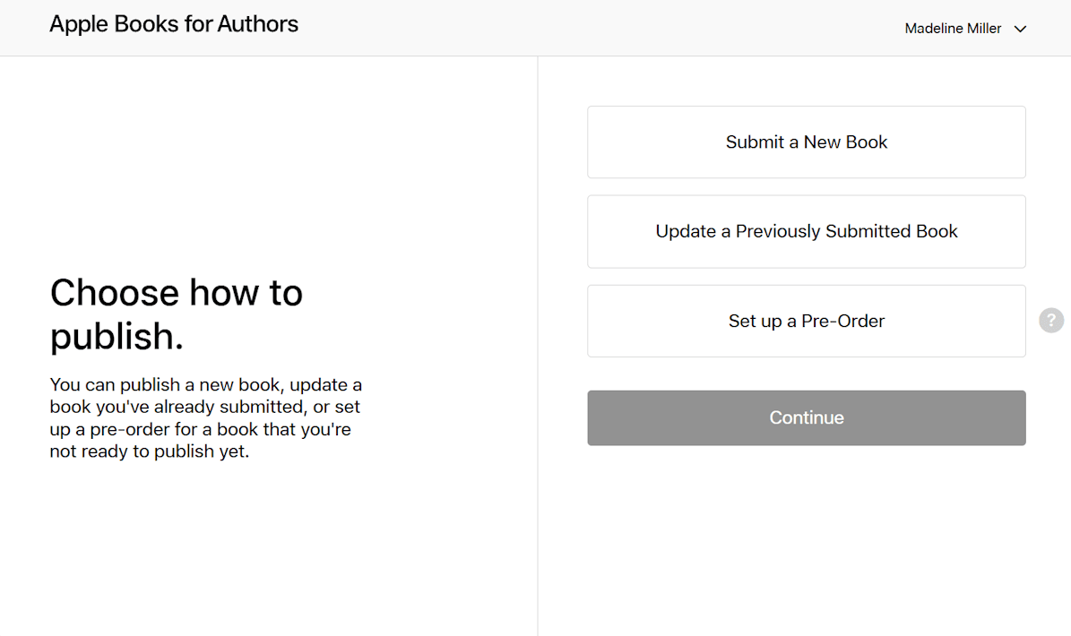Click Continue to proceed with publishing

(x=806, y=417)
